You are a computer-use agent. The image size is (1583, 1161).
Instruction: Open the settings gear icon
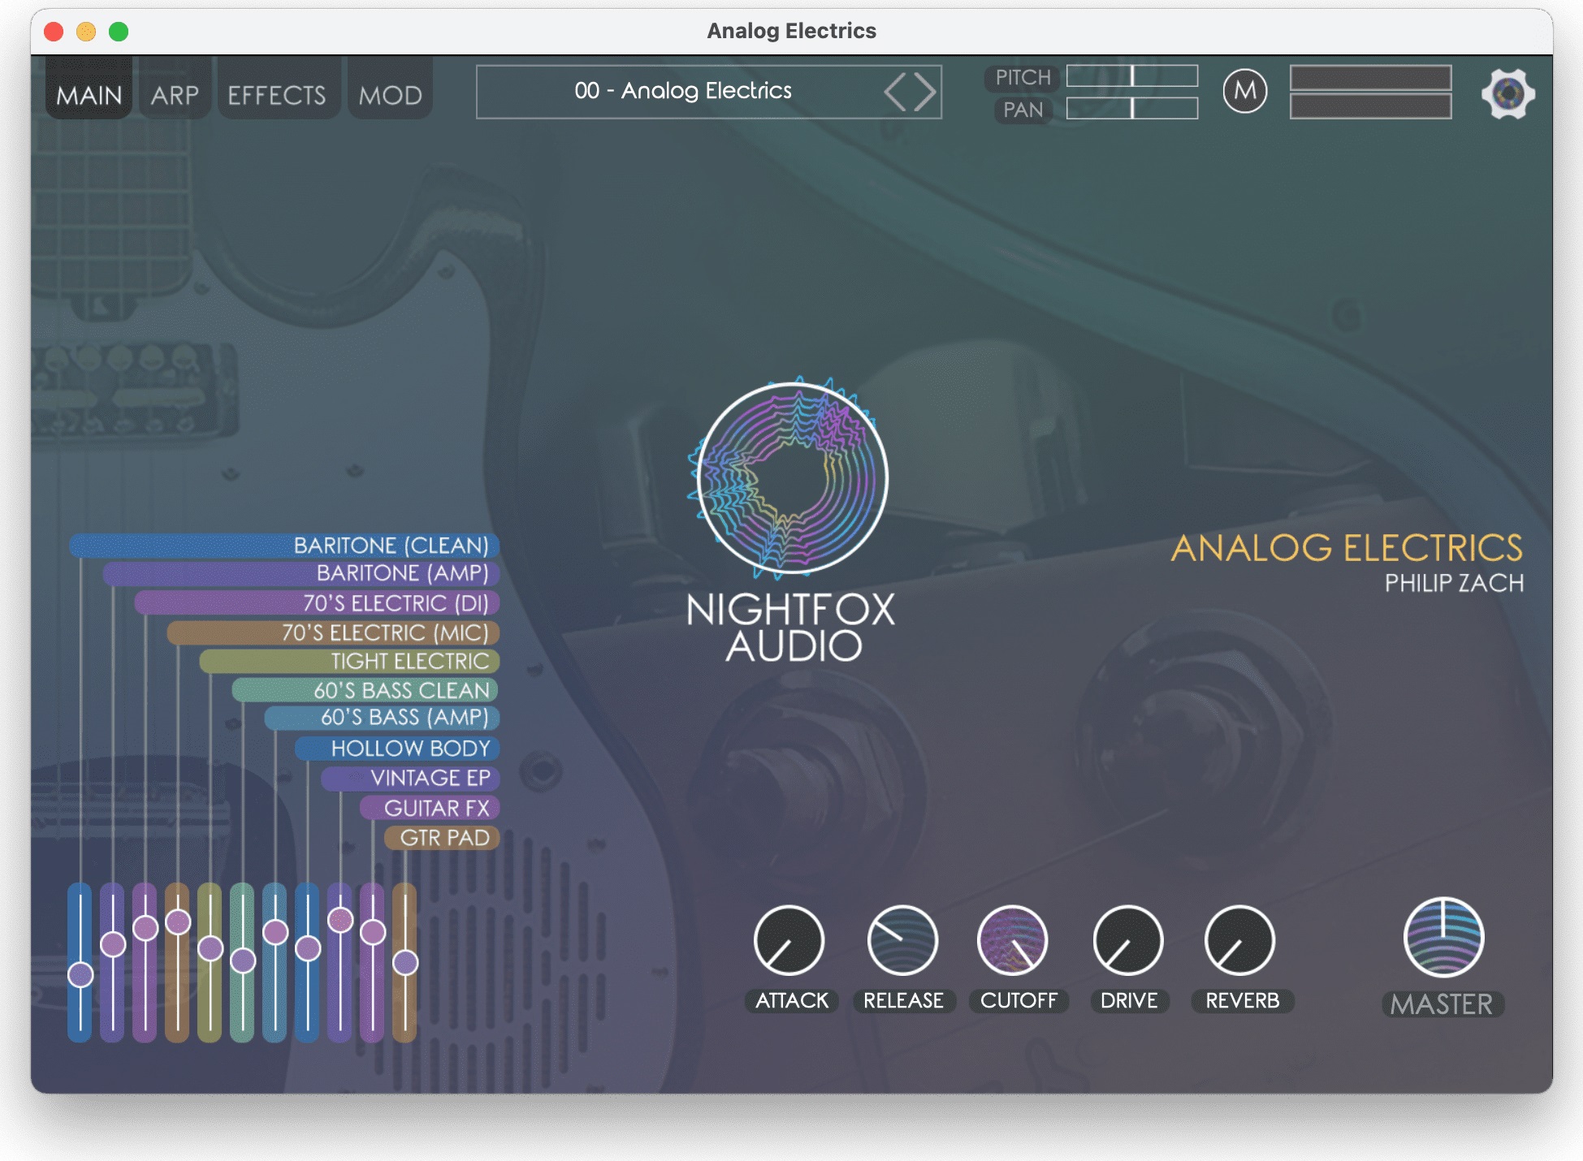pos(1507,93)
